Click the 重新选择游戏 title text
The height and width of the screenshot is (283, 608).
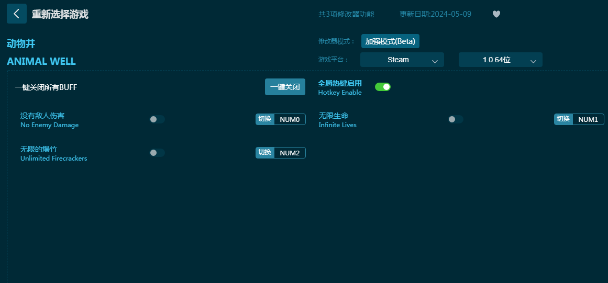(x=60, y=14)
